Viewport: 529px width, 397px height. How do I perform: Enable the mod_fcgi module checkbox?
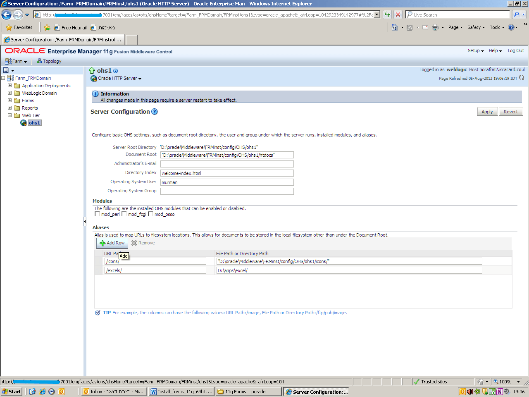point(124,214)
